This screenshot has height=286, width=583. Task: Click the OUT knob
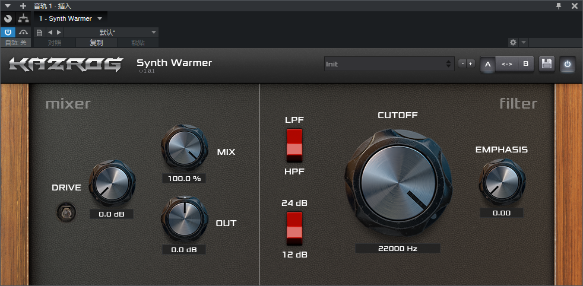(x=185, y=219)
